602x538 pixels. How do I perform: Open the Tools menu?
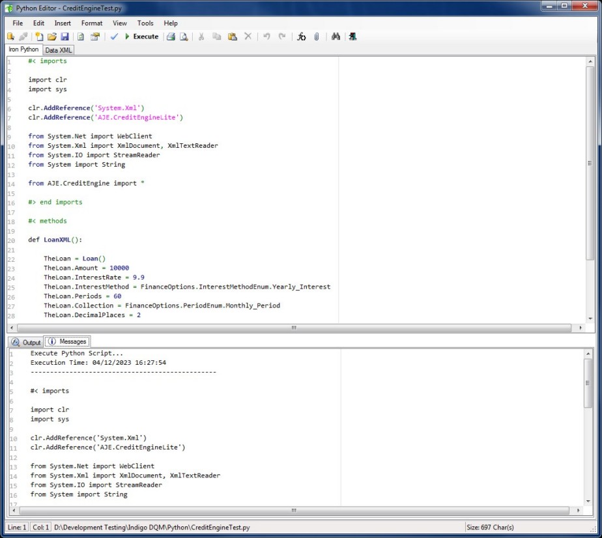(x=145, y=23)
